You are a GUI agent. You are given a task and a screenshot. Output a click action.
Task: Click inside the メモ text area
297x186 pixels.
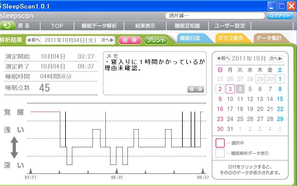click(154, 78)
